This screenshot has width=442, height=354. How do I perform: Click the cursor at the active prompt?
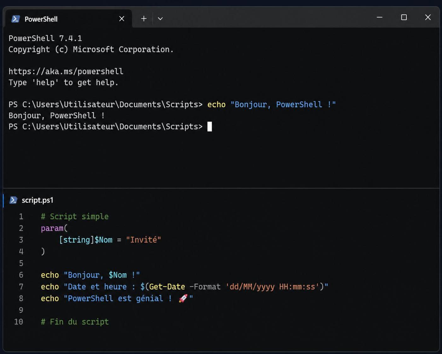[x=210, y=127]
